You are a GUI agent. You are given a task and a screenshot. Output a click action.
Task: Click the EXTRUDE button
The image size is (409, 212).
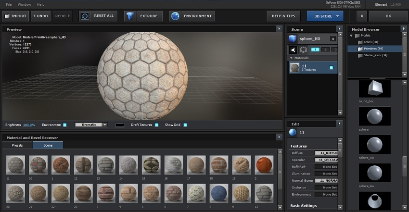pyautogui.click(x=143, y=16)
